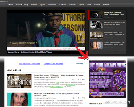The width and height of the screenshot is (134, 107).
Task: Click Submit in the navigation bar
Action: coord(106,5)
